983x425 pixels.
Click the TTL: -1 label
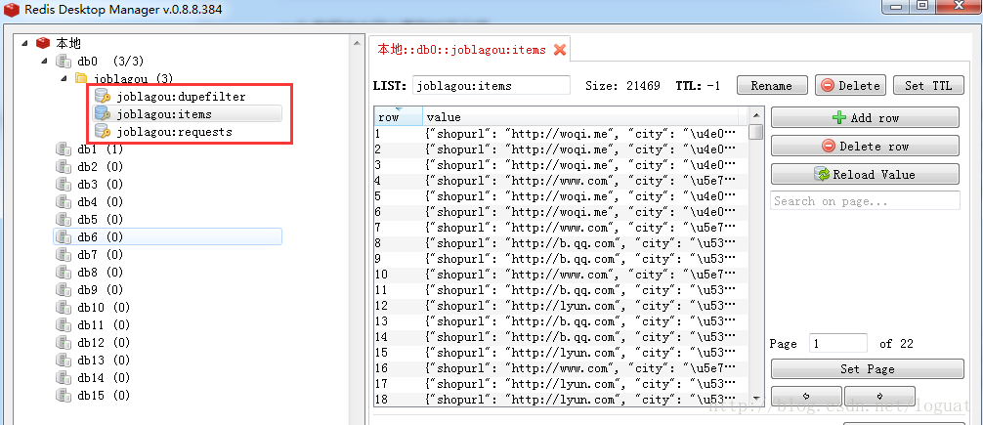(x=698, y=85)
